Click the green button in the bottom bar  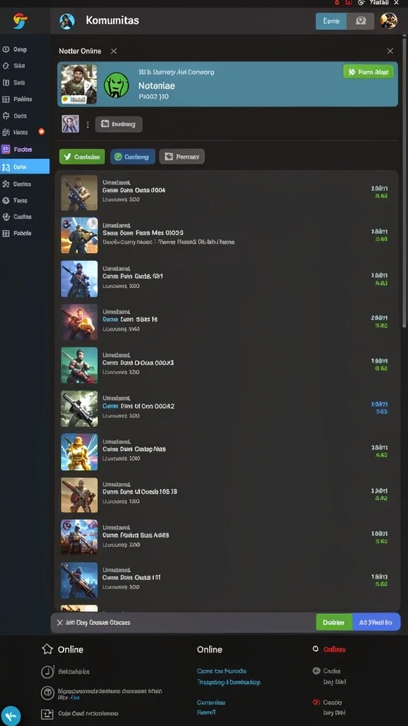[334, 622]
